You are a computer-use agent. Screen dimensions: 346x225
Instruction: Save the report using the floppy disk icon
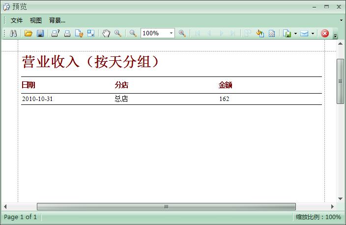coord(40,33)
